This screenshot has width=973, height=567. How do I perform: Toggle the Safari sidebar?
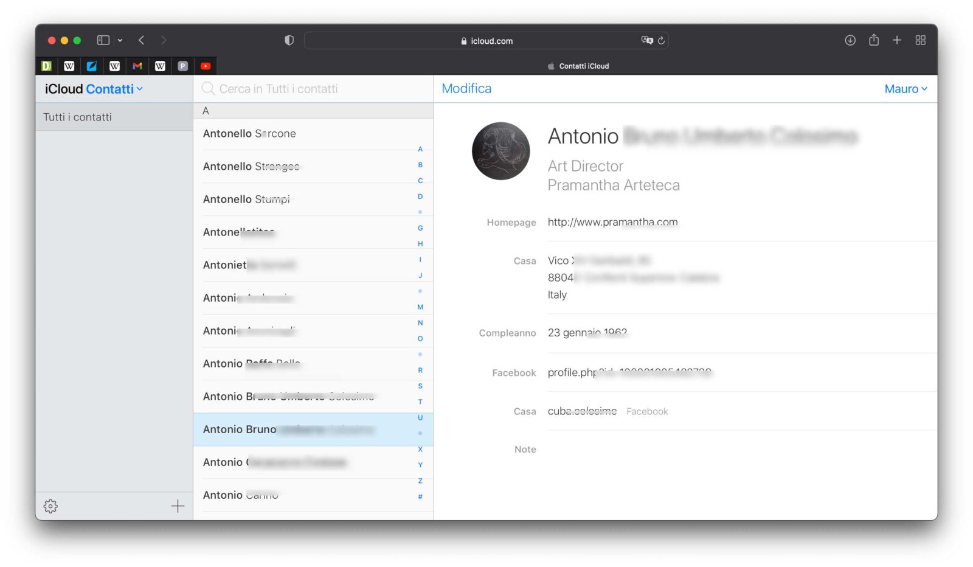pyautogui.click(x=103, y=40)
